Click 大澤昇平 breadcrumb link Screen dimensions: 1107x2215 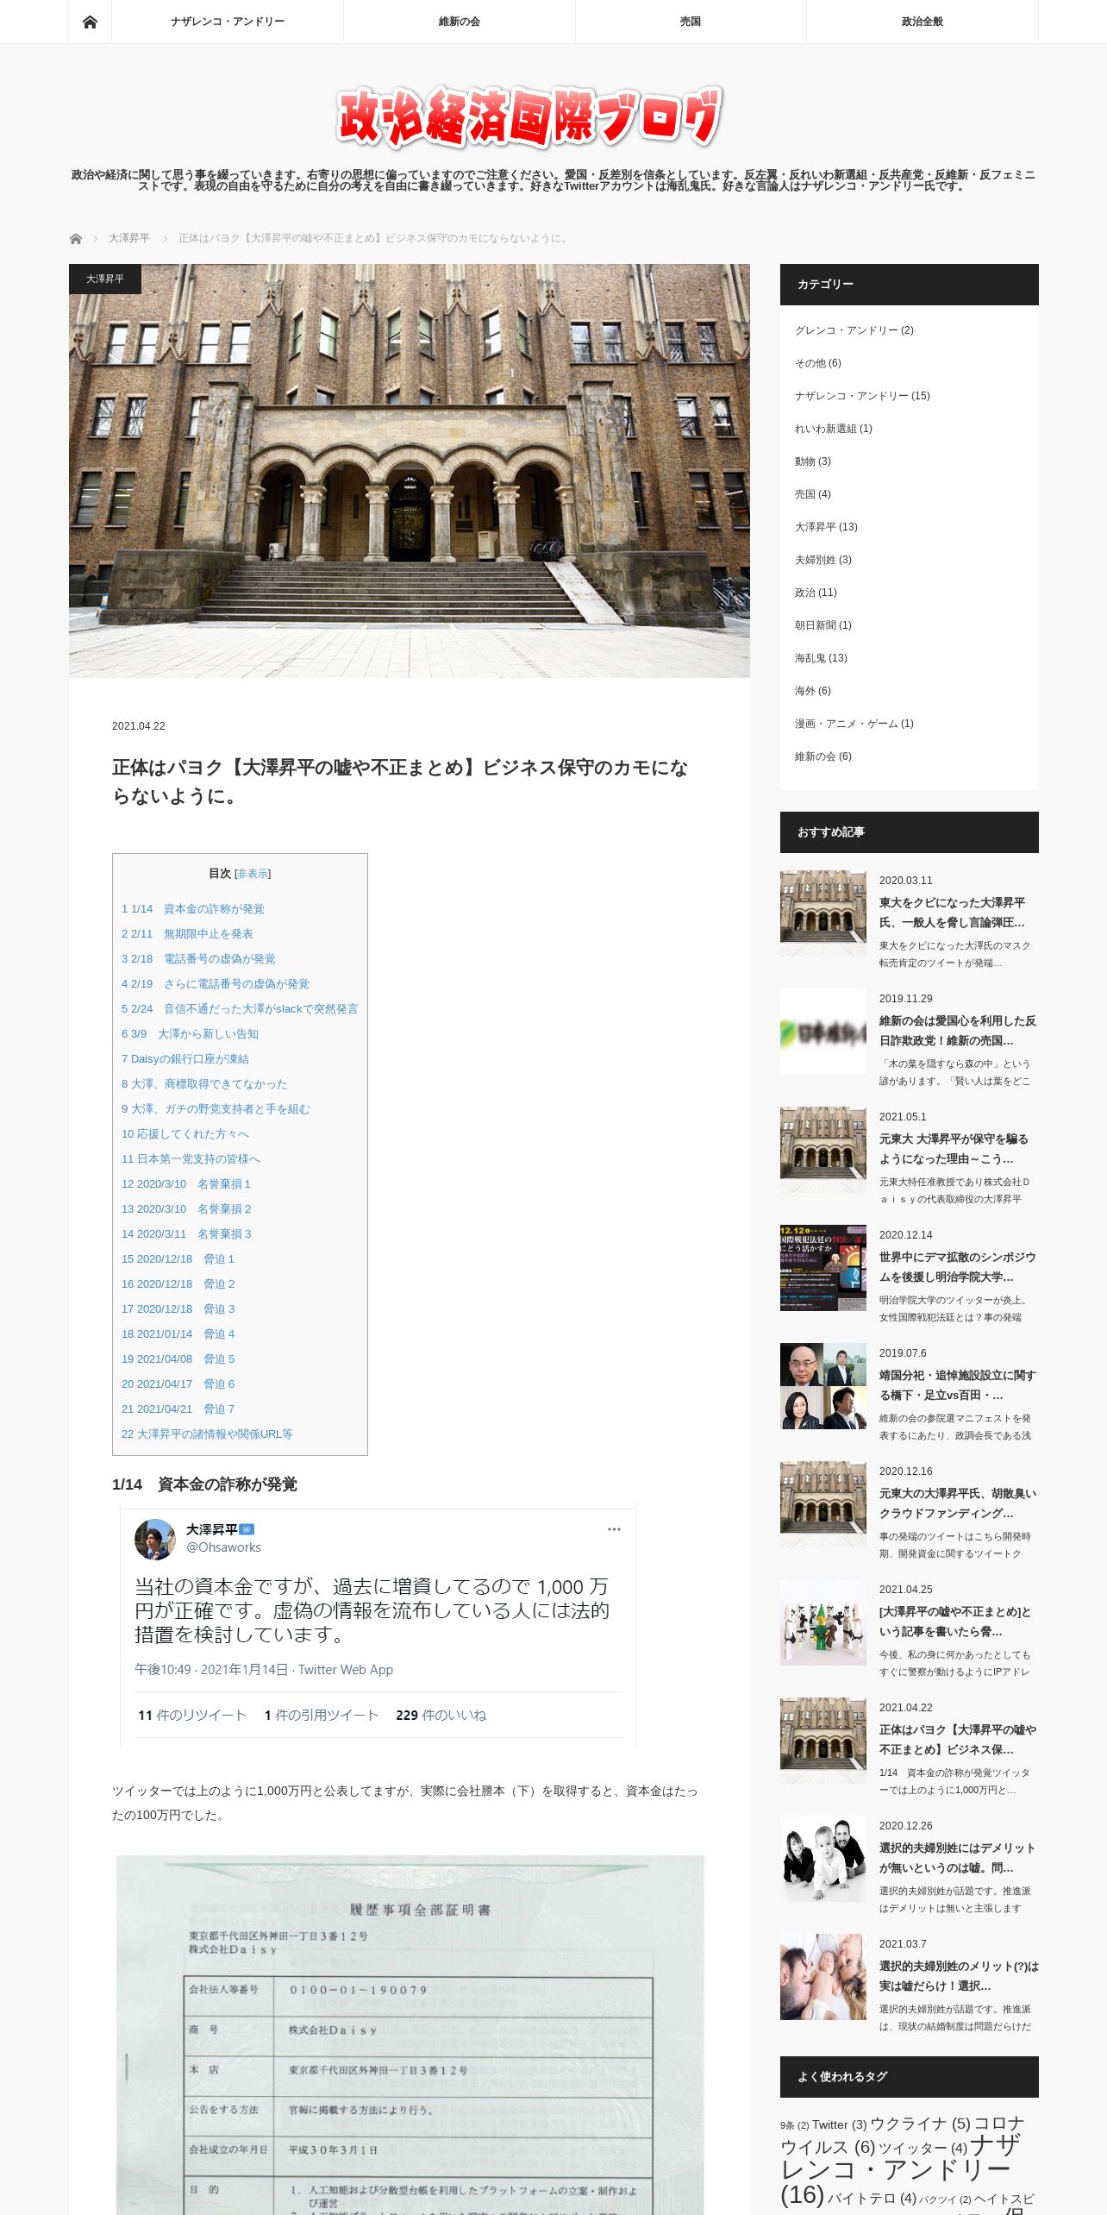coord(129,238)
